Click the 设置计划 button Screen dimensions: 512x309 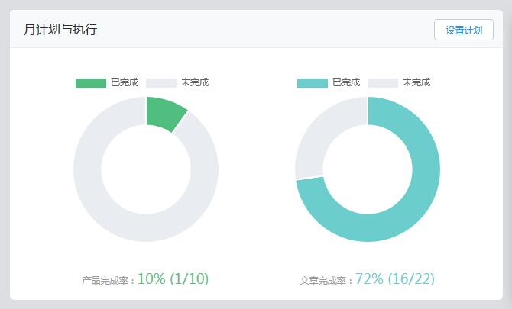463,30
